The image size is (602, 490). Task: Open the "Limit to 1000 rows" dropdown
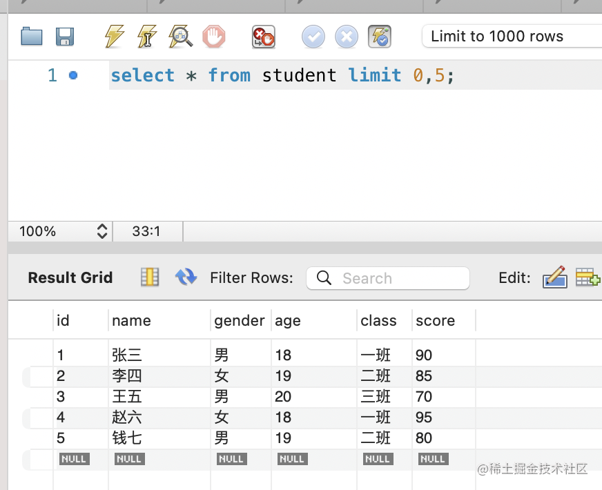(511, 37)
